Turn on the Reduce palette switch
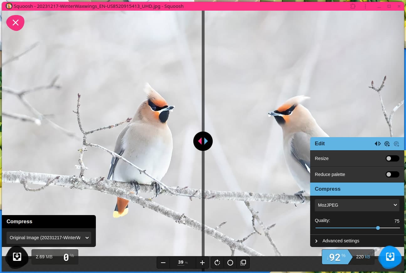Viewport: 406px width, 273px height. click(392, 174)
